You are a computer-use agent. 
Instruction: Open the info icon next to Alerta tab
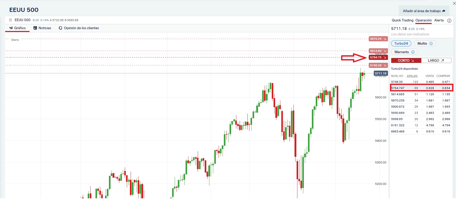449,20
